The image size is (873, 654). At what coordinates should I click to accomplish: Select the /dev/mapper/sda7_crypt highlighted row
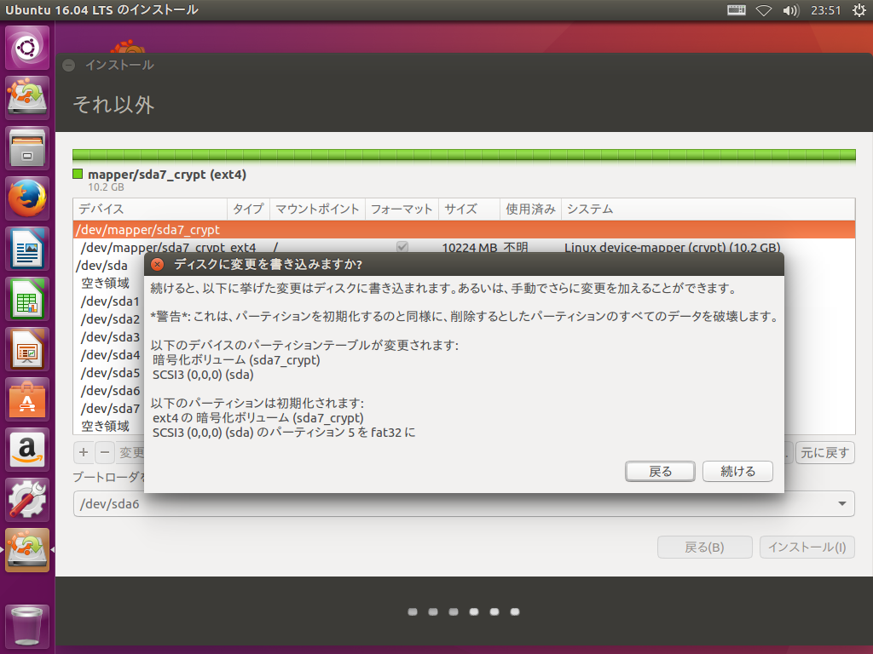point(464,230)
